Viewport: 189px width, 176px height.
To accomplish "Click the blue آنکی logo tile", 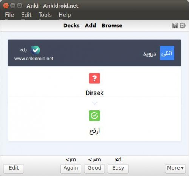I will [x=167, y=53].
